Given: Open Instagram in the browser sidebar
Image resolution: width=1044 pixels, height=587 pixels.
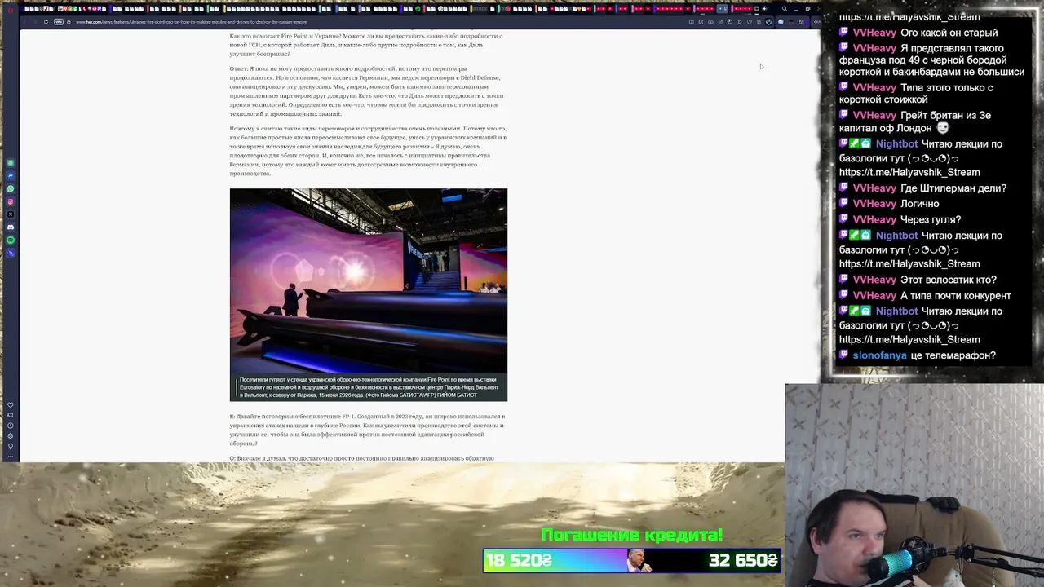Looking at the screenshot, I should (x=11, y=201).
